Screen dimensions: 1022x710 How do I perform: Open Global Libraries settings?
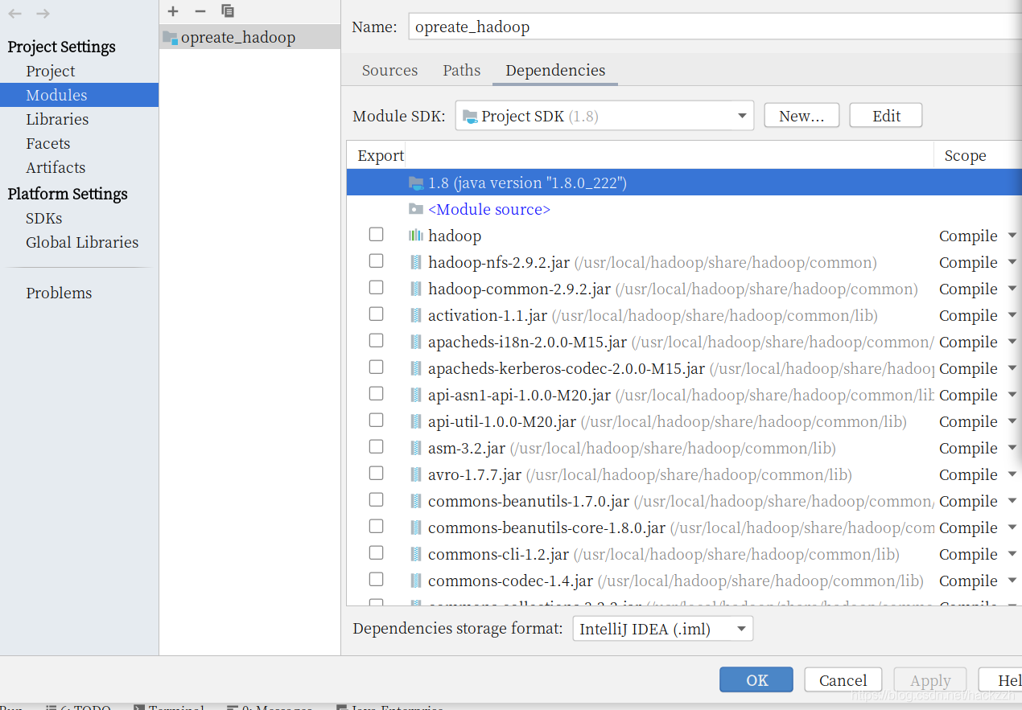(x=82, y=242)
